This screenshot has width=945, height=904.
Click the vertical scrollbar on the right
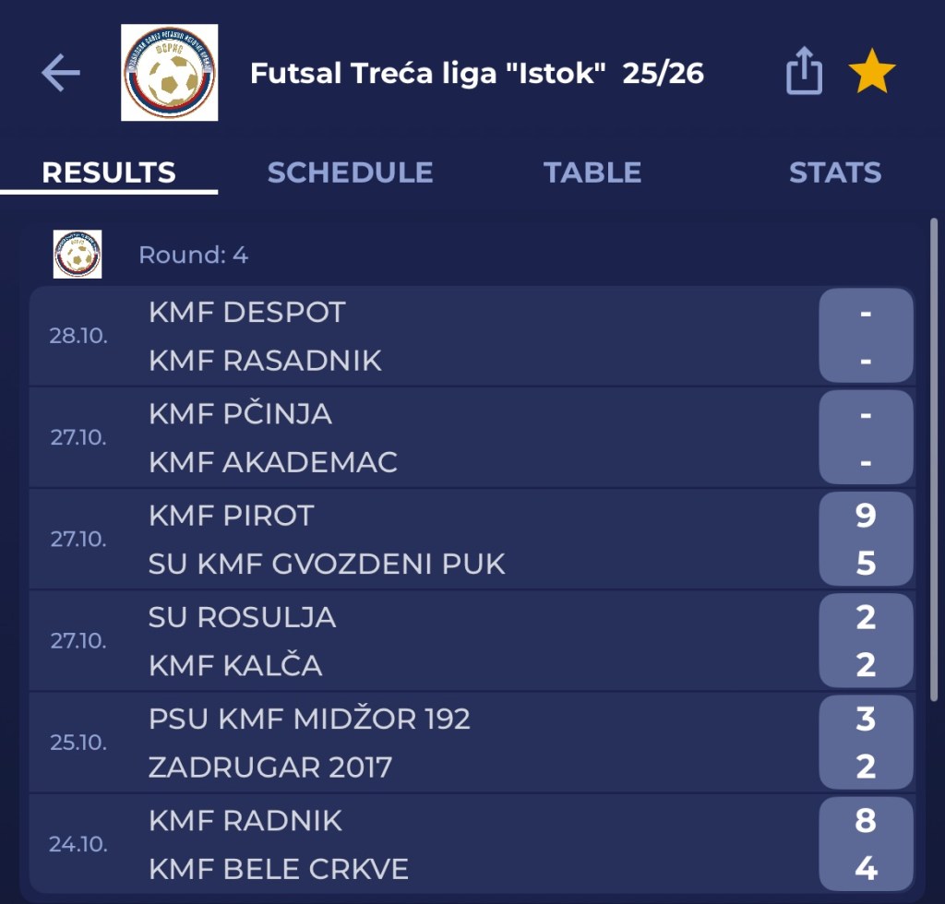click(x=934, y=461)
